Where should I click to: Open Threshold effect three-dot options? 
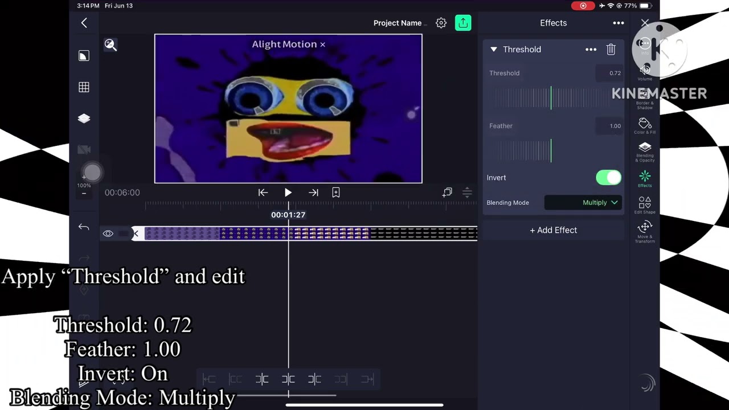[591, 50]
